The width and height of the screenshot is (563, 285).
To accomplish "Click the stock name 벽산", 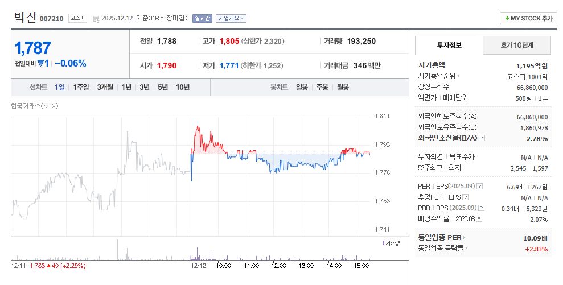I will [x=25, y=17].
